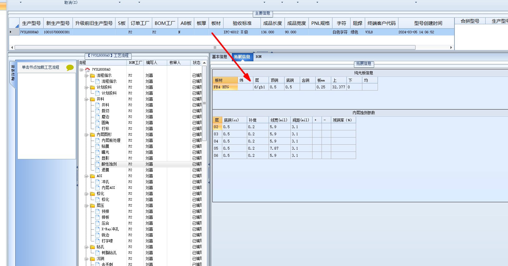
Task: Click document icon next to 磨边
Action: click(97, 117)
